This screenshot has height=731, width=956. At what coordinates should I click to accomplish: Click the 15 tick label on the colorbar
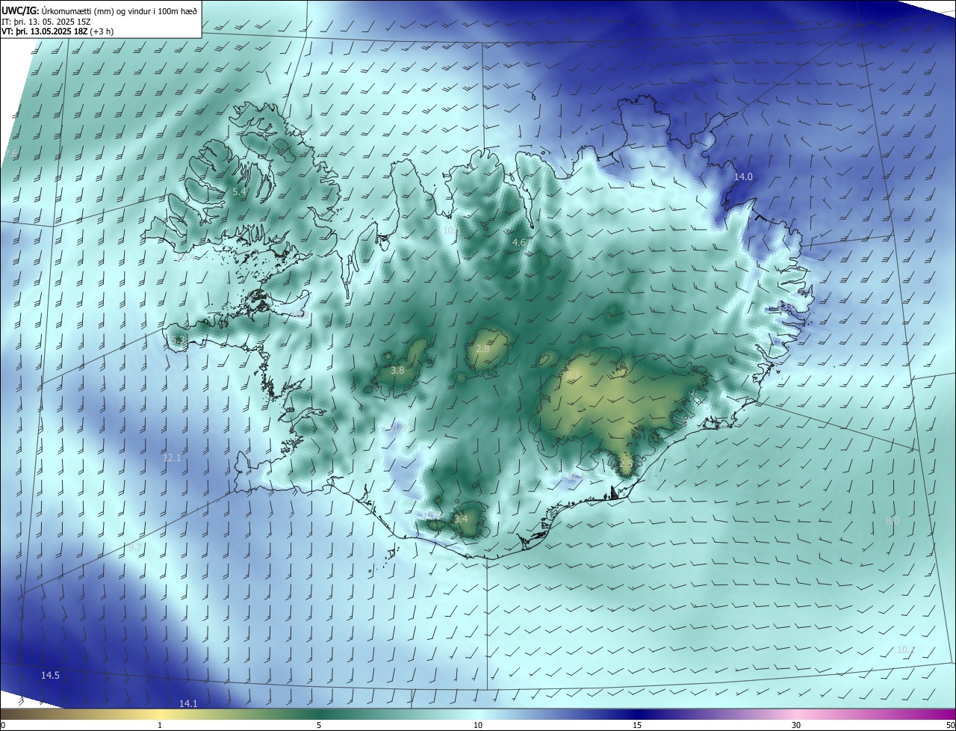tap(637, 726)
